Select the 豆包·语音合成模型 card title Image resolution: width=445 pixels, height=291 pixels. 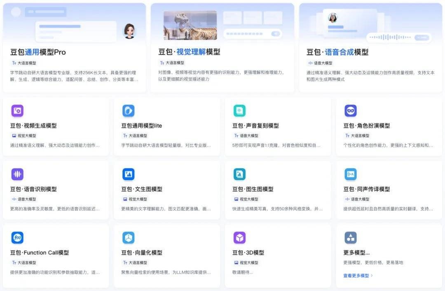[337, 52]
